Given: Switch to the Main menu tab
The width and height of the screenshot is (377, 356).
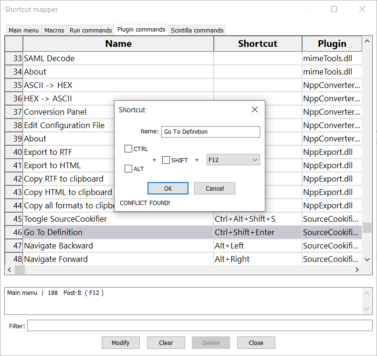Looking at the screenshot, I should click(x=23, y=30).
